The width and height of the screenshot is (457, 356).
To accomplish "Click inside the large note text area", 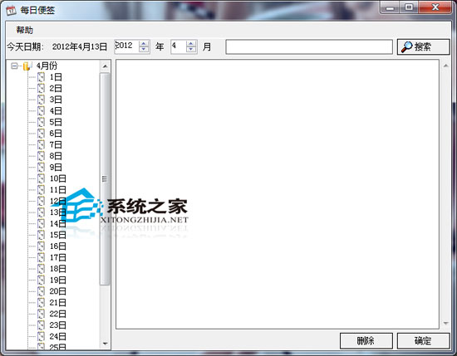I will [x=278, y=194].
